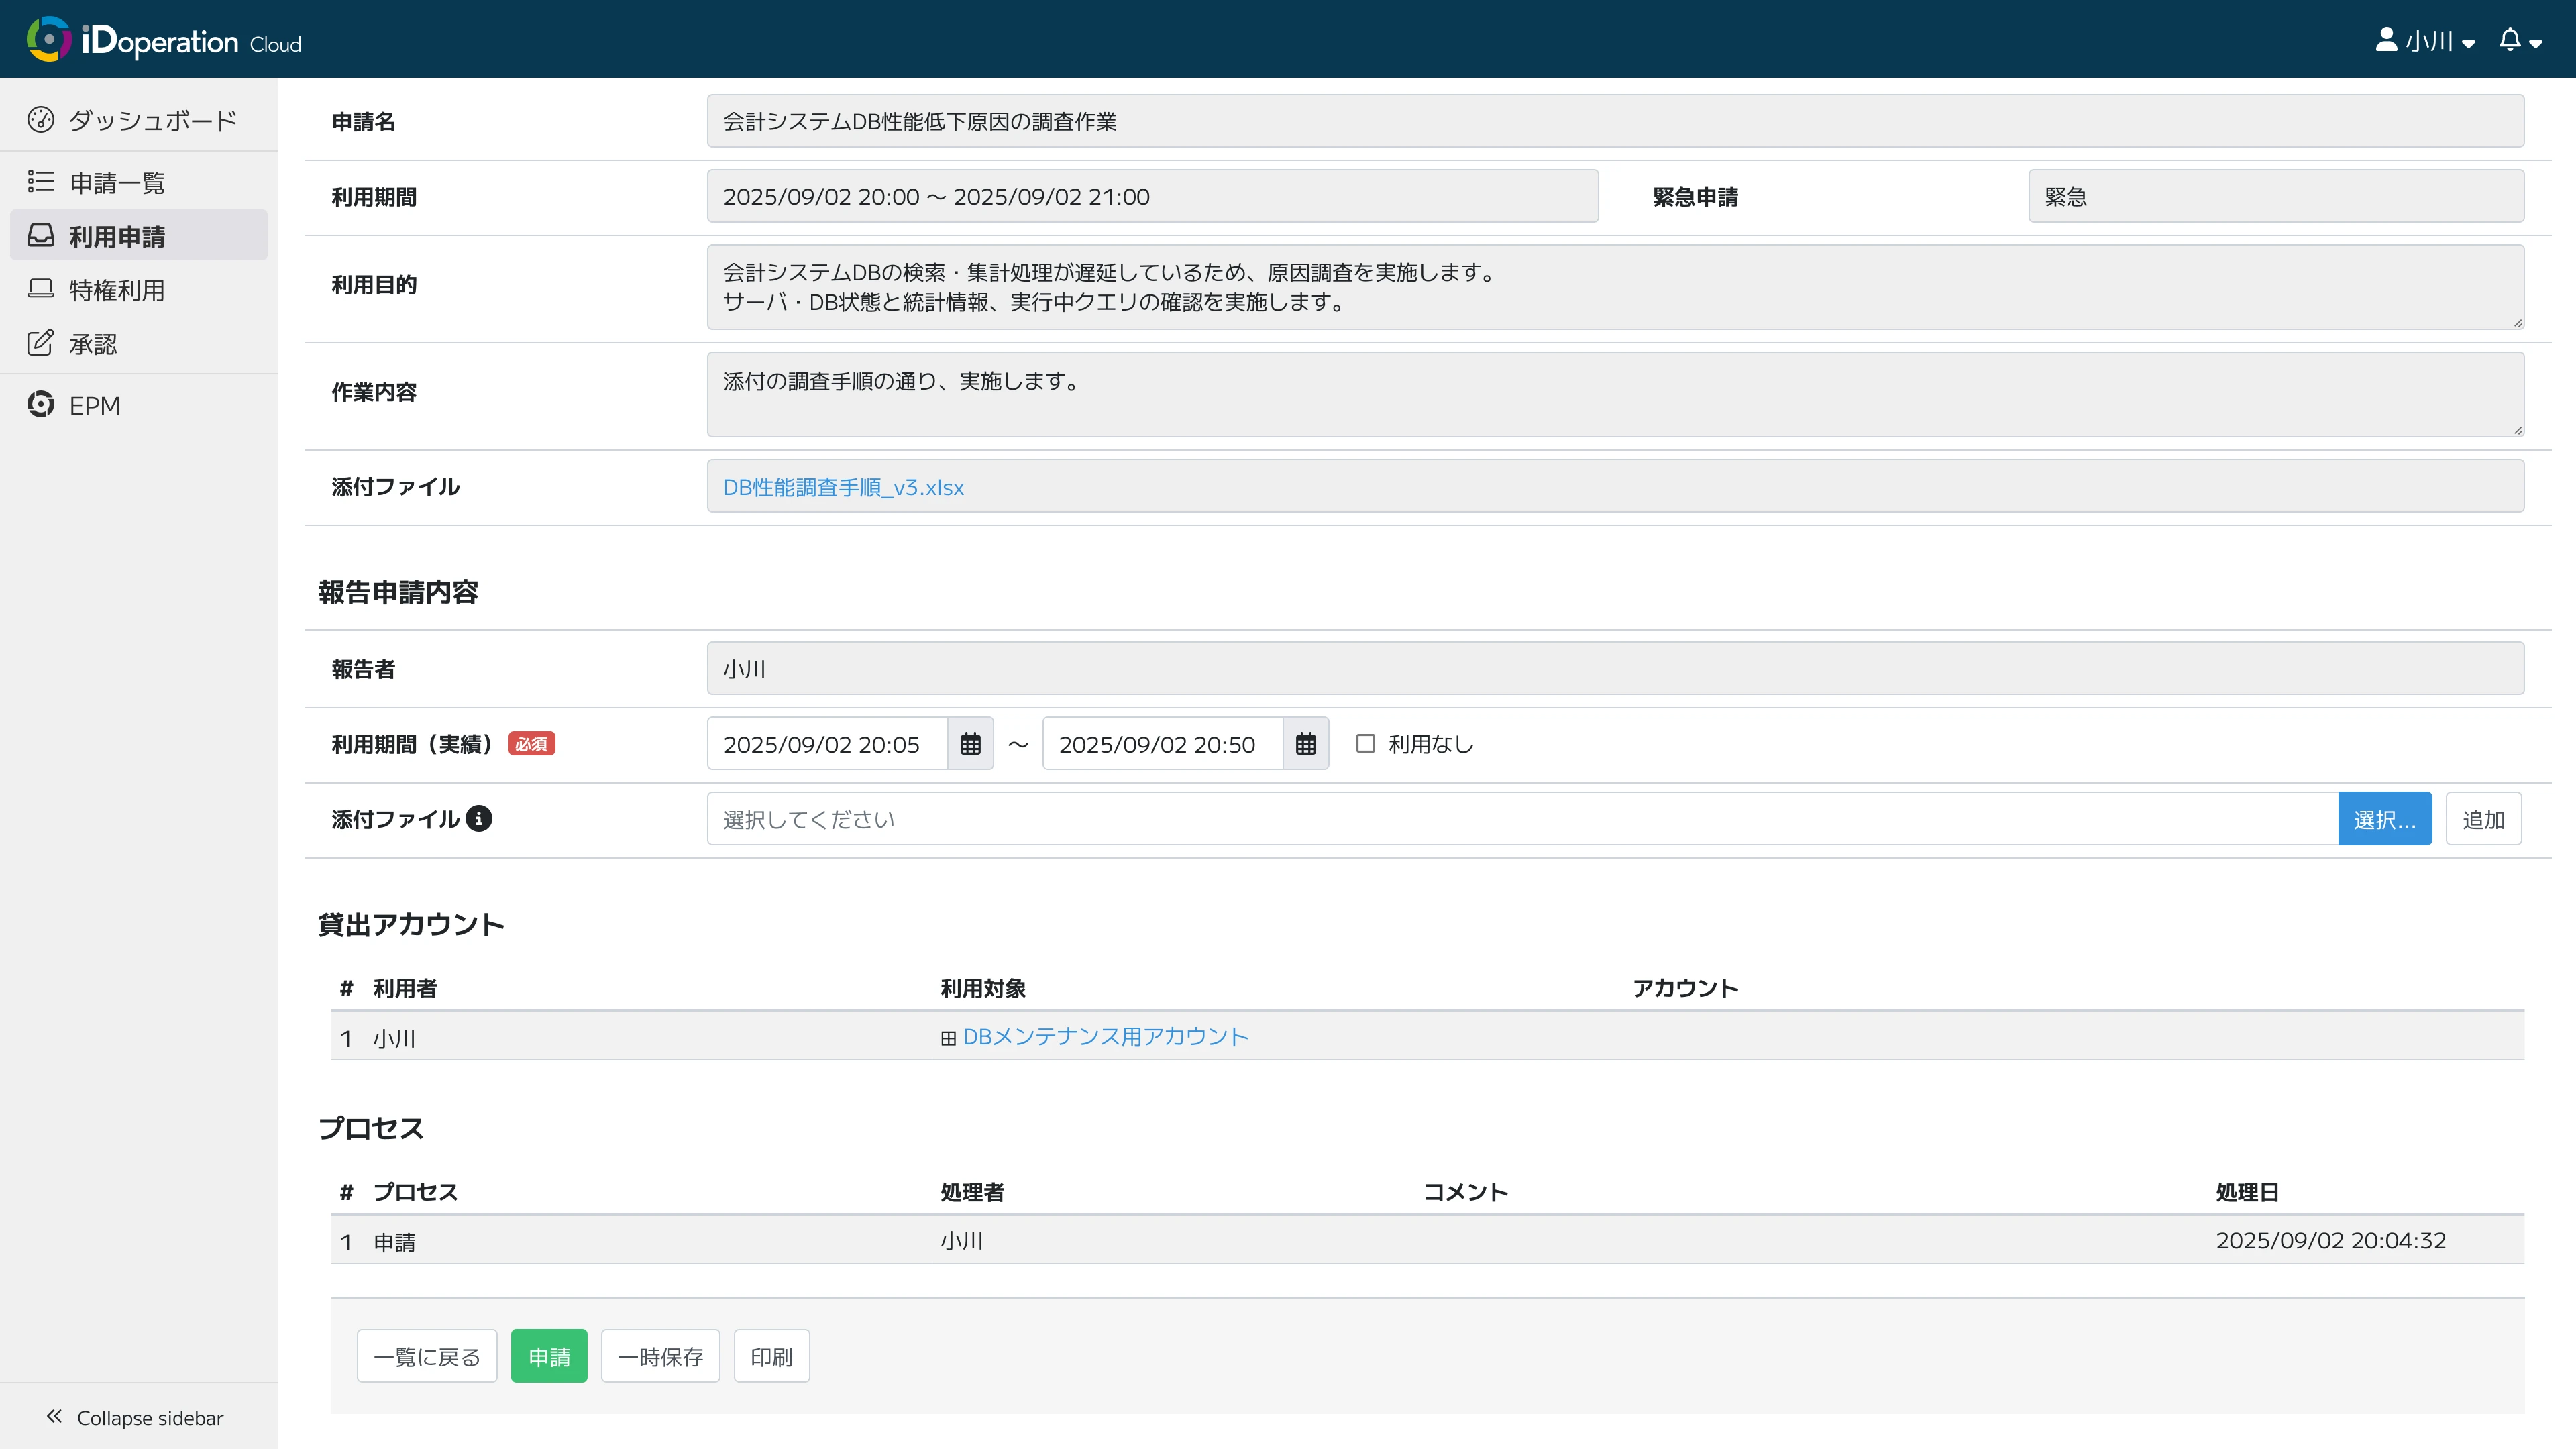2576x1449 pixels.
Task: Open the calendar picker for the start date
Action: click(x=969, y=743)
